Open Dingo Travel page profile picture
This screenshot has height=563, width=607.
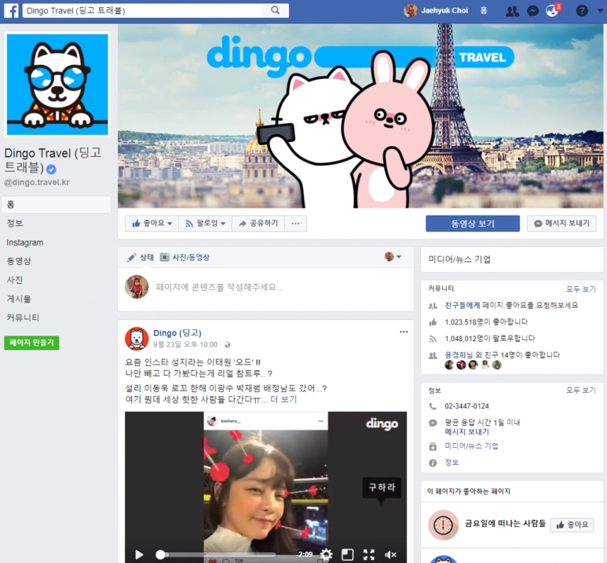coord(57,85)
